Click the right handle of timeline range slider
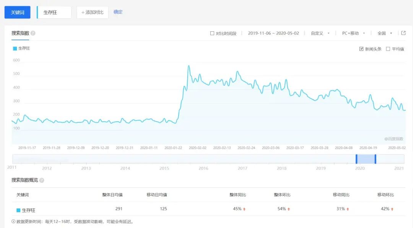The image size is (413, 228). tap(376, 159)
